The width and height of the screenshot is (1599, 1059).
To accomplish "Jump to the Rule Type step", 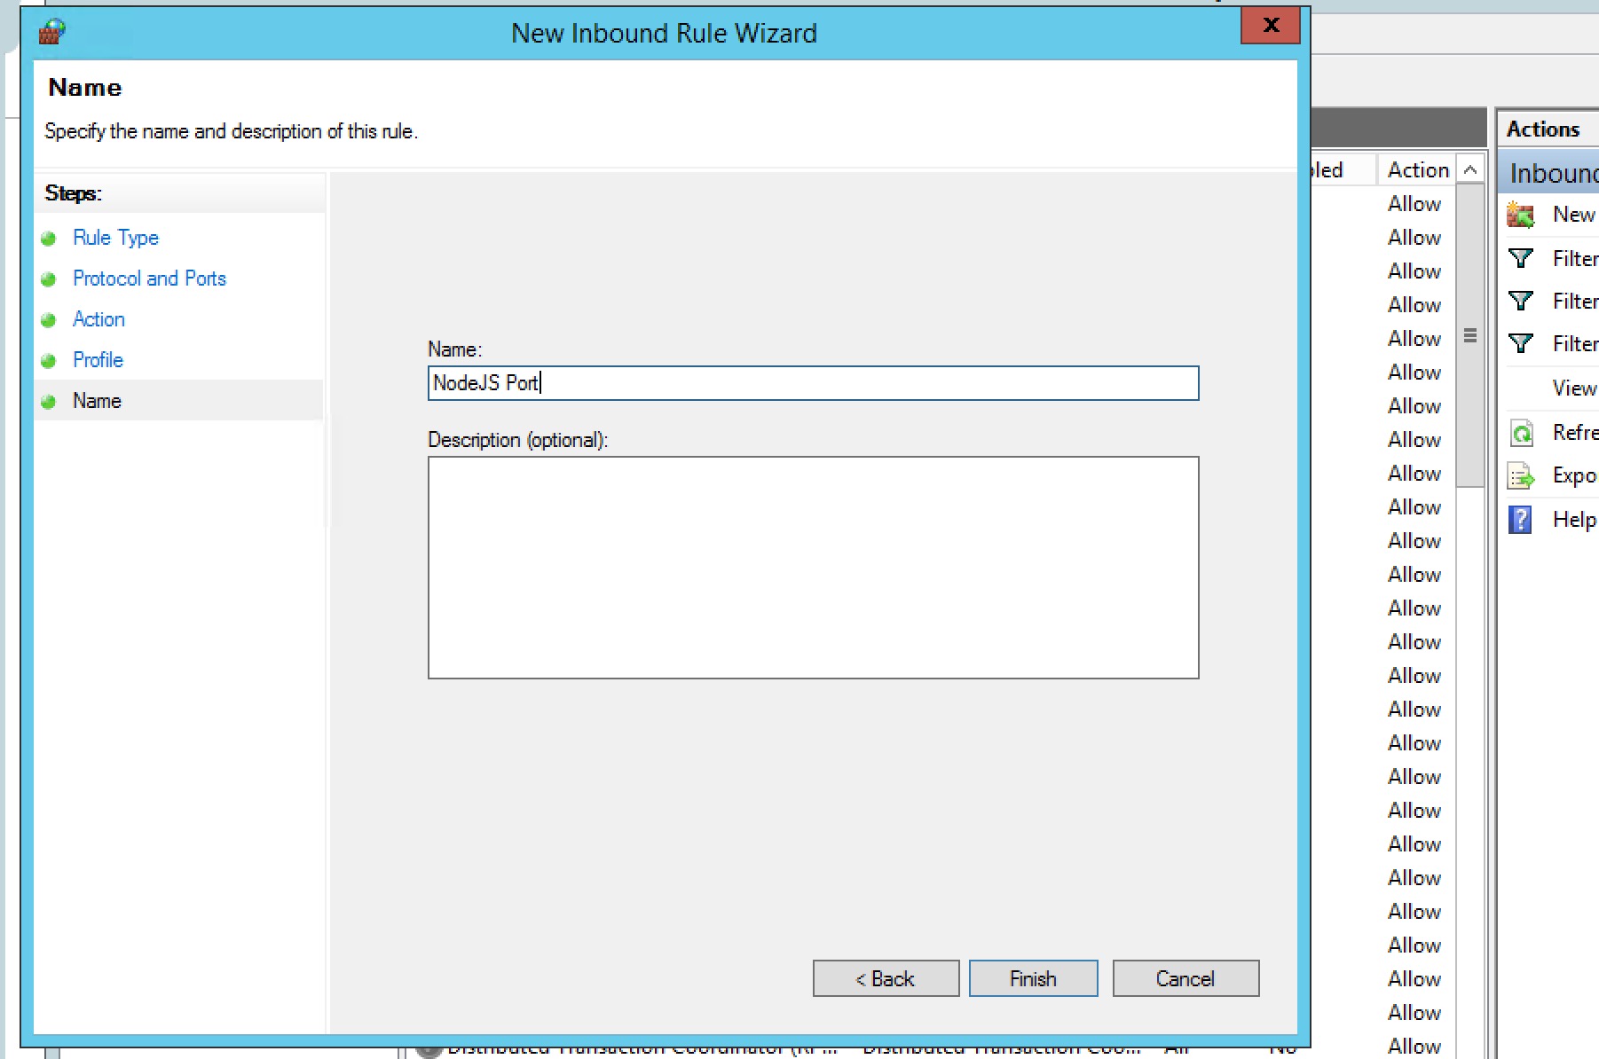I will (115, 238).
